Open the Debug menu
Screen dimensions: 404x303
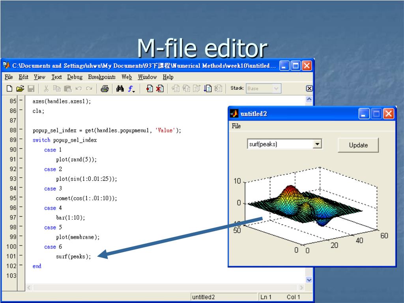coord(75,77)
